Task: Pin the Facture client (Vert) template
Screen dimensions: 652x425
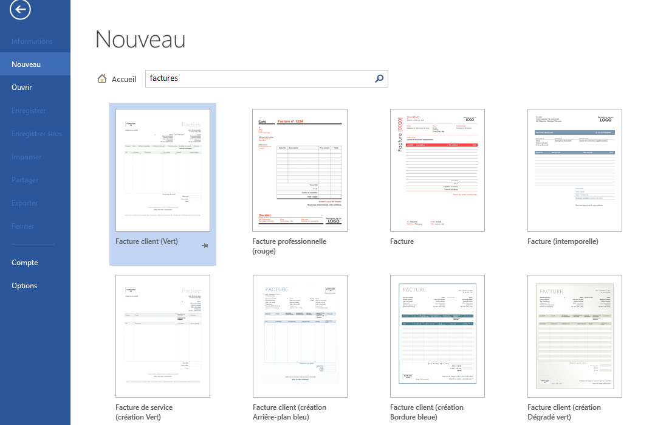Action: pyautogui.click(x=205, y=245)
